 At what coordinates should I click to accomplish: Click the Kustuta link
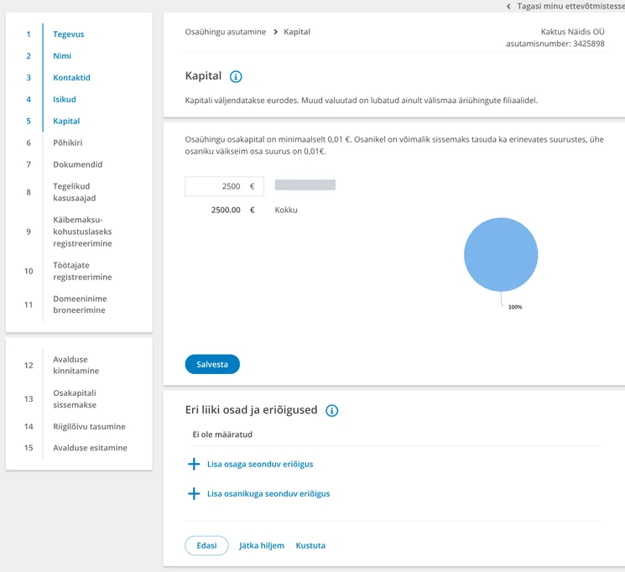pos(310,546)
